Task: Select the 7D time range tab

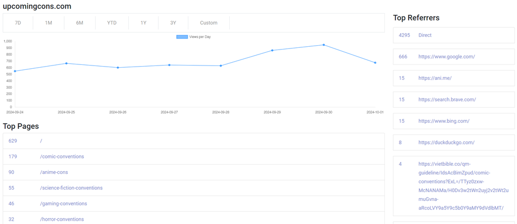Action: [18, 23]
